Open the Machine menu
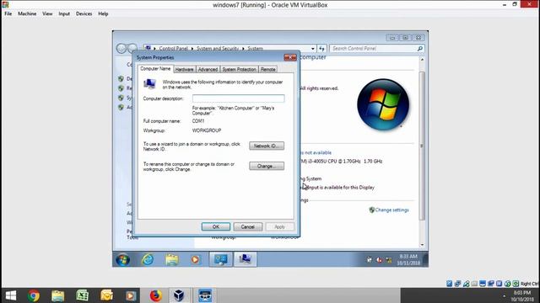The width and height of the screenshot is (540, 303). coord(27,13)
